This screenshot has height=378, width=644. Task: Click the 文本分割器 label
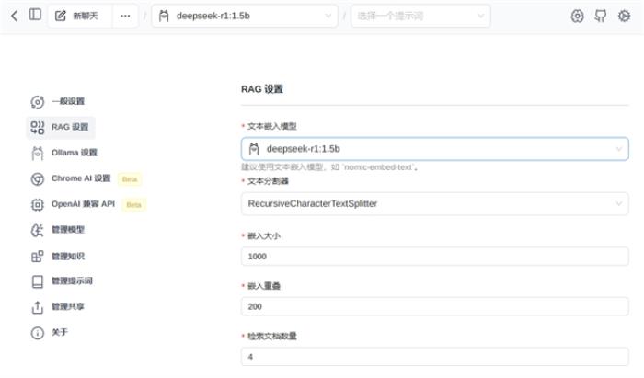point(268,181)
